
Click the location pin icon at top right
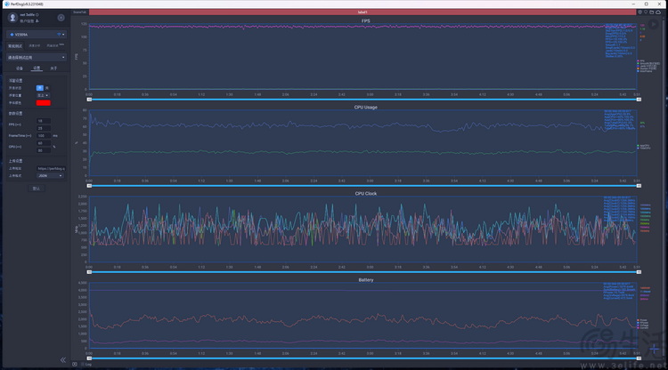pyautogui.click(x=639, y=12)
